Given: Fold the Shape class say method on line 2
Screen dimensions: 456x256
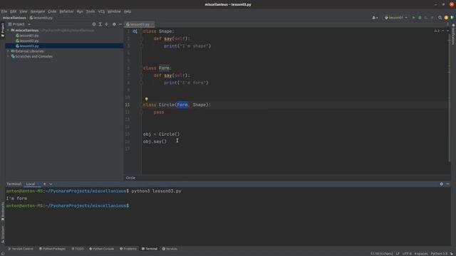Looking at the screenshot, I should coord(141,38).
